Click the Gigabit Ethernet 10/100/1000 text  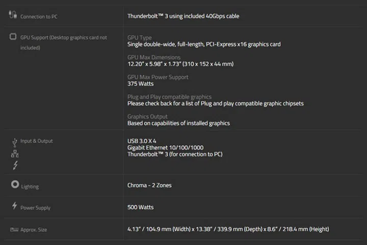(x=165, y=147)
